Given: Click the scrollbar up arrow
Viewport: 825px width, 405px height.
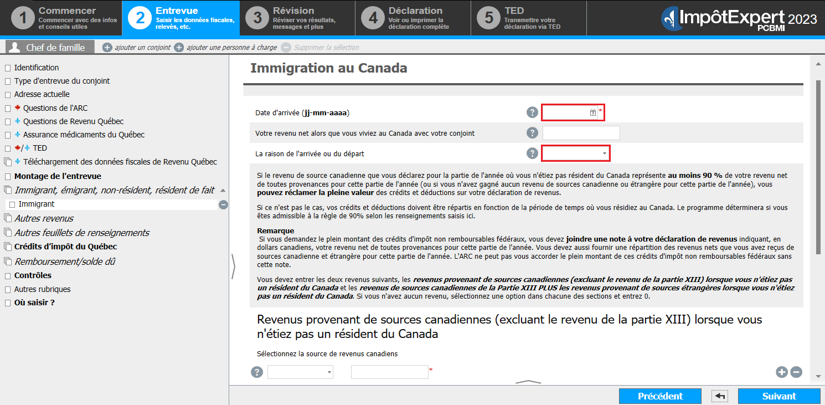Looking at the screenshot, I should 818,64.
